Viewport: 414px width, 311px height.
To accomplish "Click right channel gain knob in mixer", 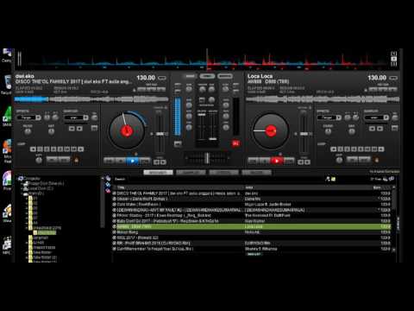I will pos(226,89).
